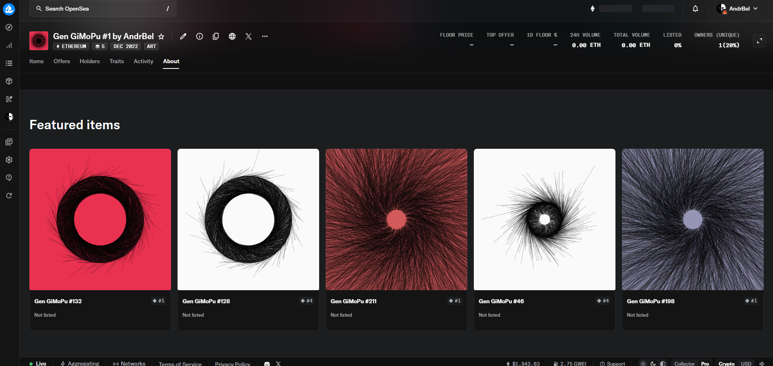Go to OpenSea home via the logo
Image resolution: width=773 pixels, height=366 pixels.
coord(9,9)
